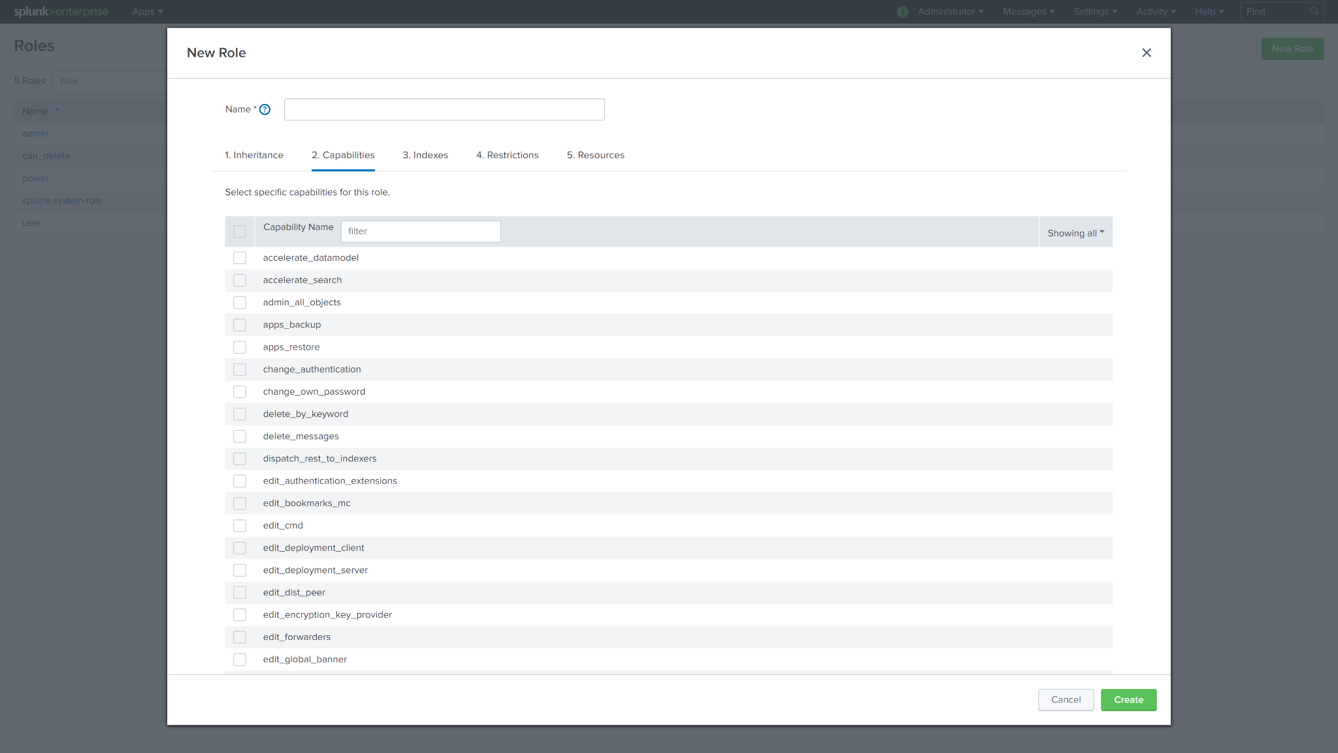Check the edit_cmd capability box
Image resolution: width=1338 pixels, height=753 pixels.
click(x=240, y=526)
